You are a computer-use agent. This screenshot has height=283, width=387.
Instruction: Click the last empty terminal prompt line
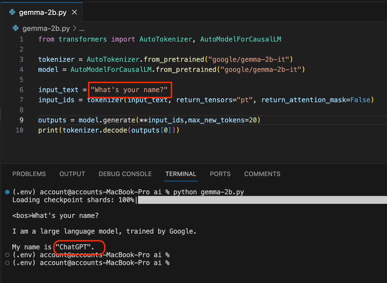pos(91,263)
